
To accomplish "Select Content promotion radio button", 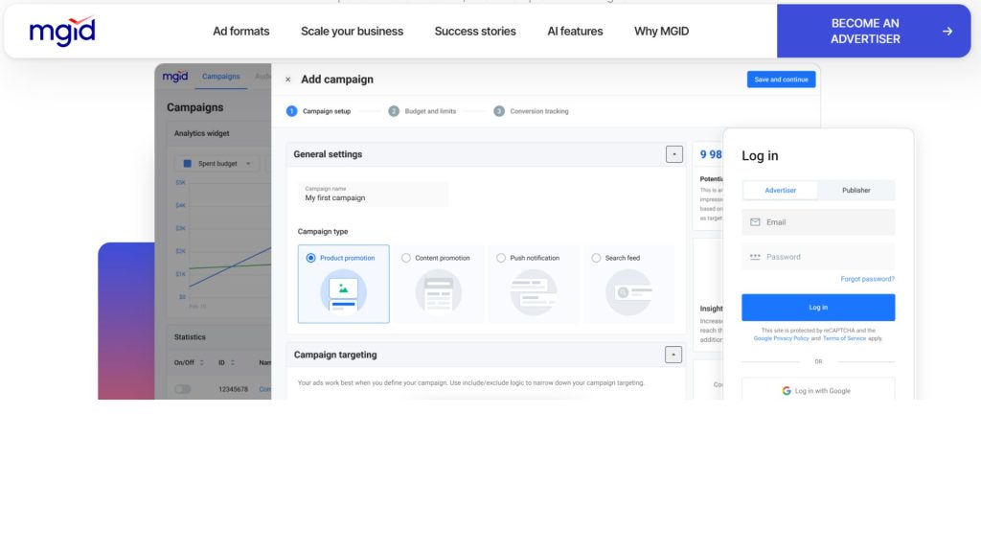I will [x=406, y=258].
